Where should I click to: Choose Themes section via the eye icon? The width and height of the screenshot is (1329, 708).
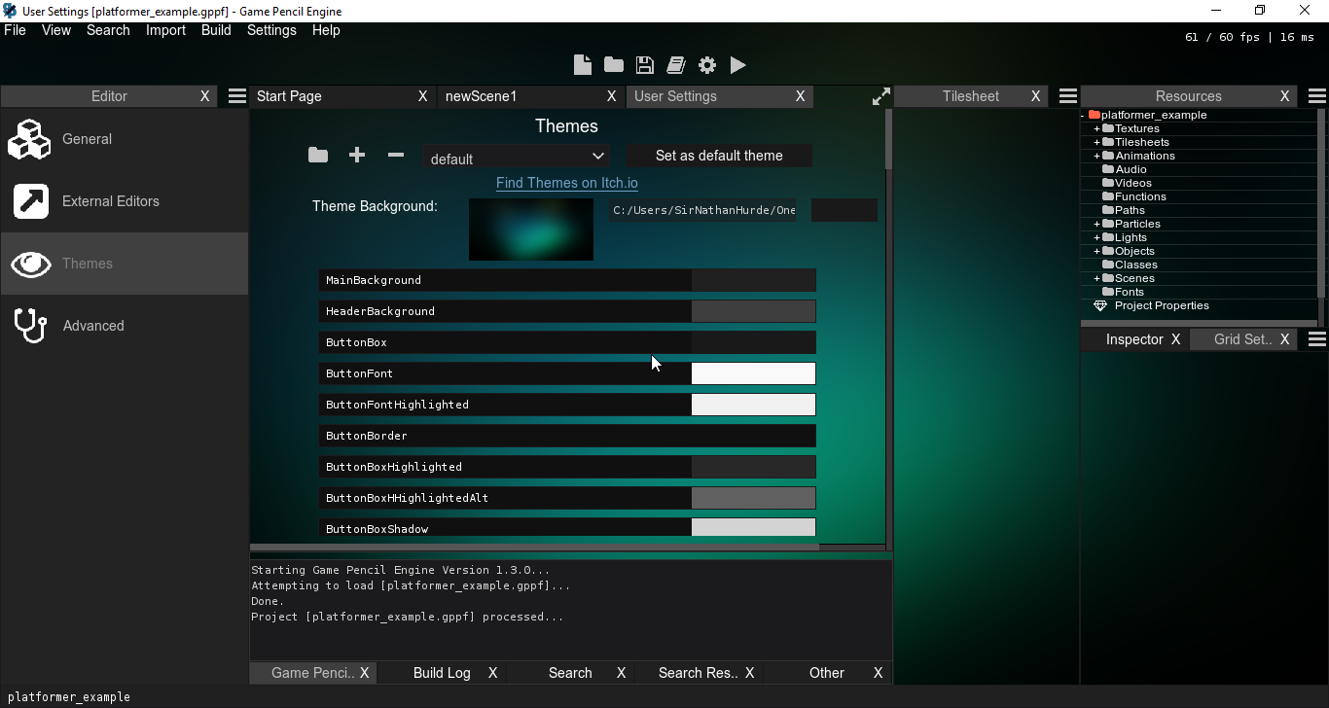[x=31, y=264]
